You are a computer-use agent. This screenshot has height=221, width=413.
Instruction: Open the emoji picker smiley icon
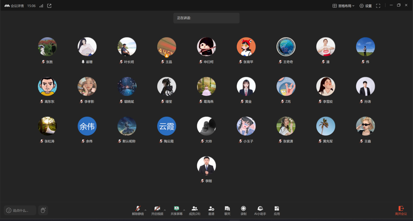(x=9, y=210)
